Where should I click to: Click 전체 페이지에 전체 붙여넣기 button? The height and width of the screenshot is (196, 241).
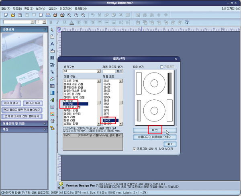[x=22, y=116]
